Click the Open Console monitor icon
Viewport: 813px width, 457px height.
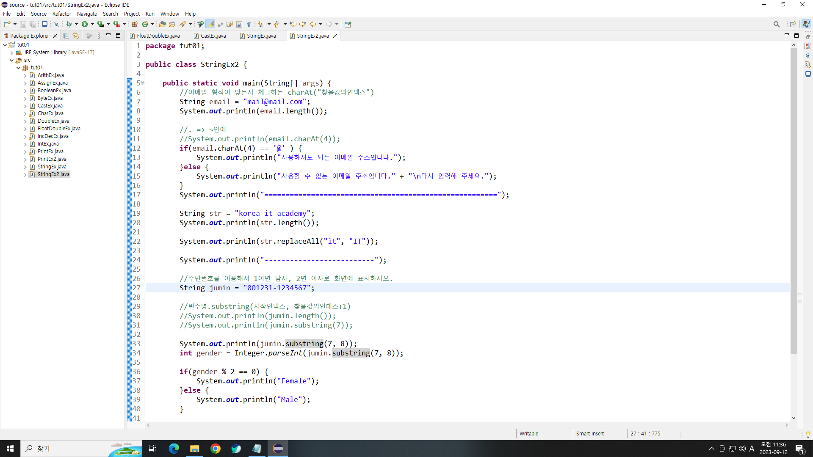pos(44,24)
